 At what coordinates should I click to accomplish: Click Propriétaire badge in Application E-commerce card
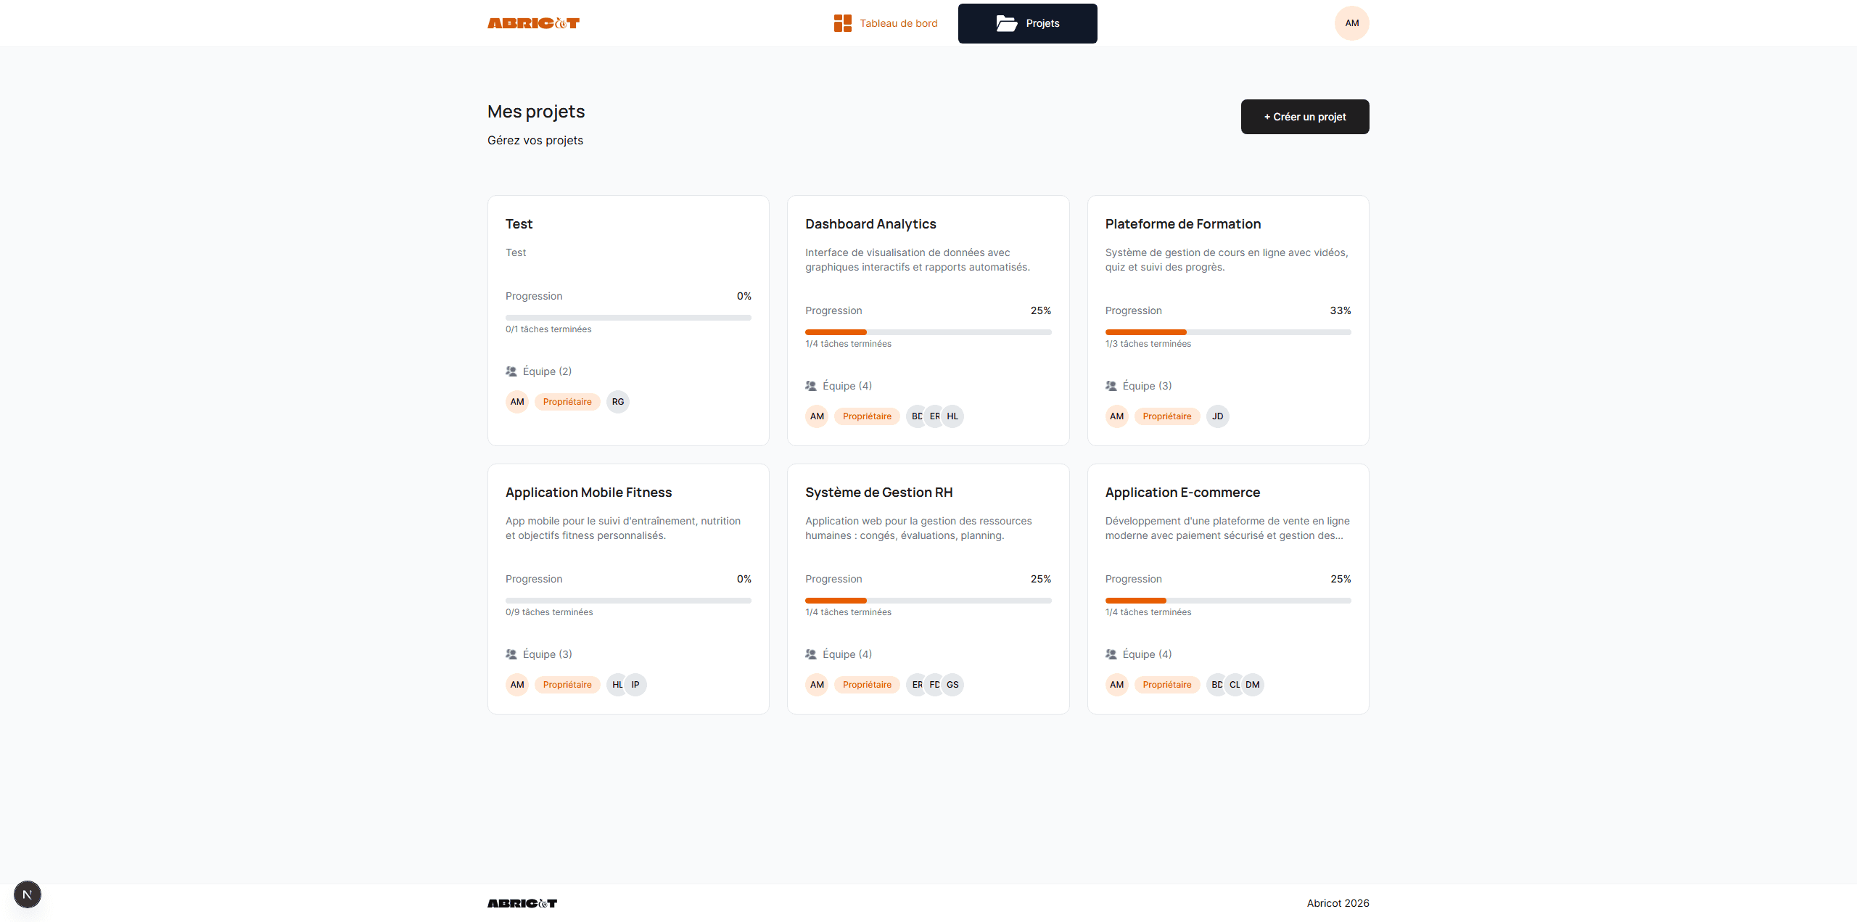[x=1166, y=685]
